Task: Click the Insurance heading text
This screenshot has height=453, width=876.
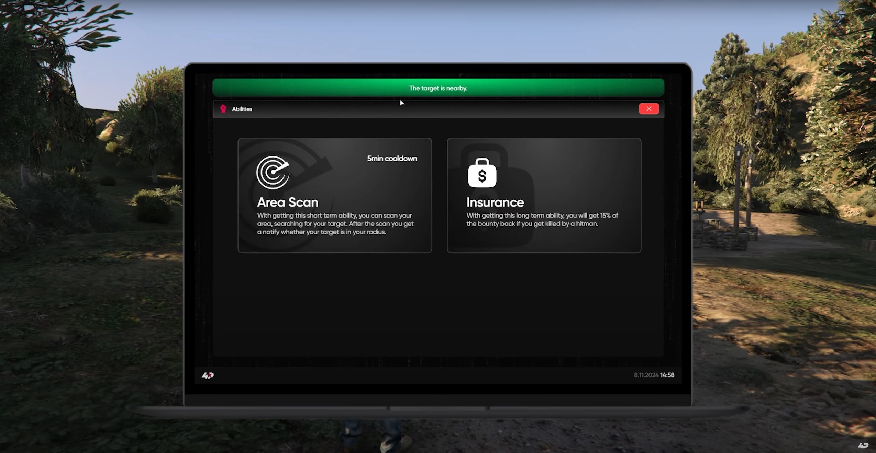Action: click(495, 202)
